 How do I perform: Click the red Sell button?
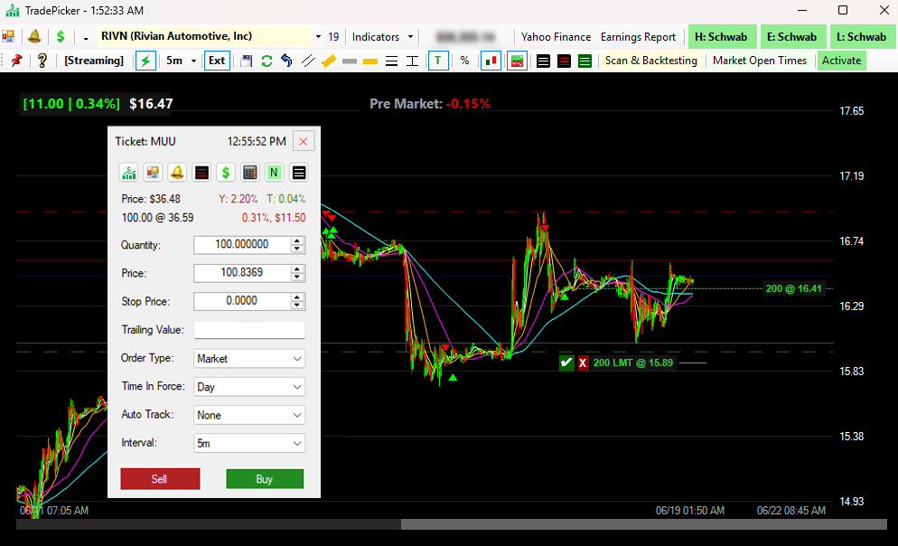tap(160, 479)
